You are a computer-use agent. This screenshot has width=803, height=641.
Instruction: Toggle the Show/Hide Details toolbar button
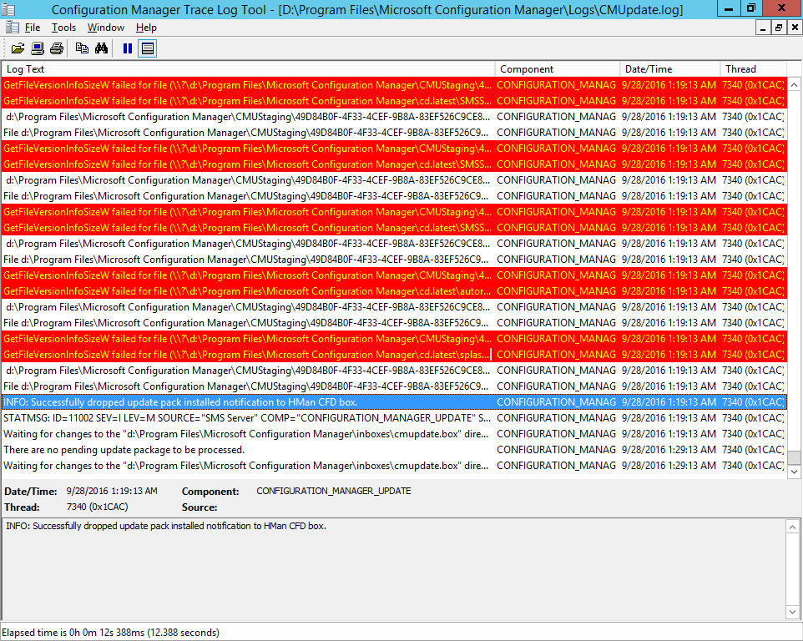[147, 48]
